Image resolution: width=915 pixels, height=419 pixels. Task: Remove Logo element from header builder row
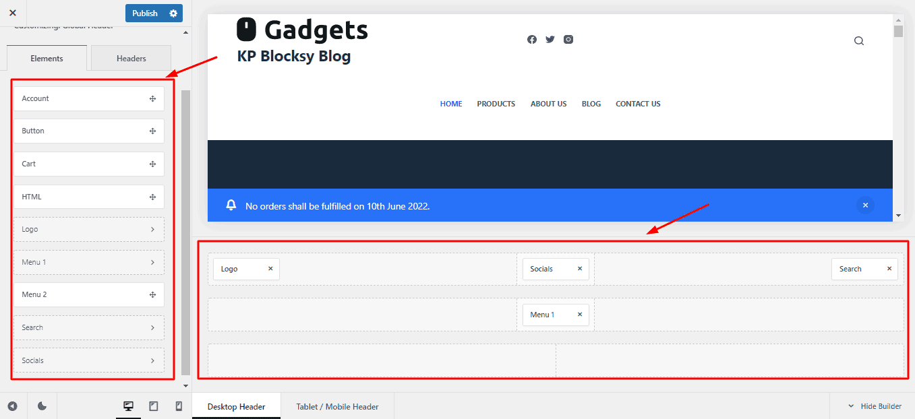(x=270, y=269)
